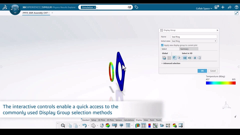Screen dimensions: 240x135
Task: Click the import part with down-arrow icon
Action: pyautogui.click(x=102, y=125)
